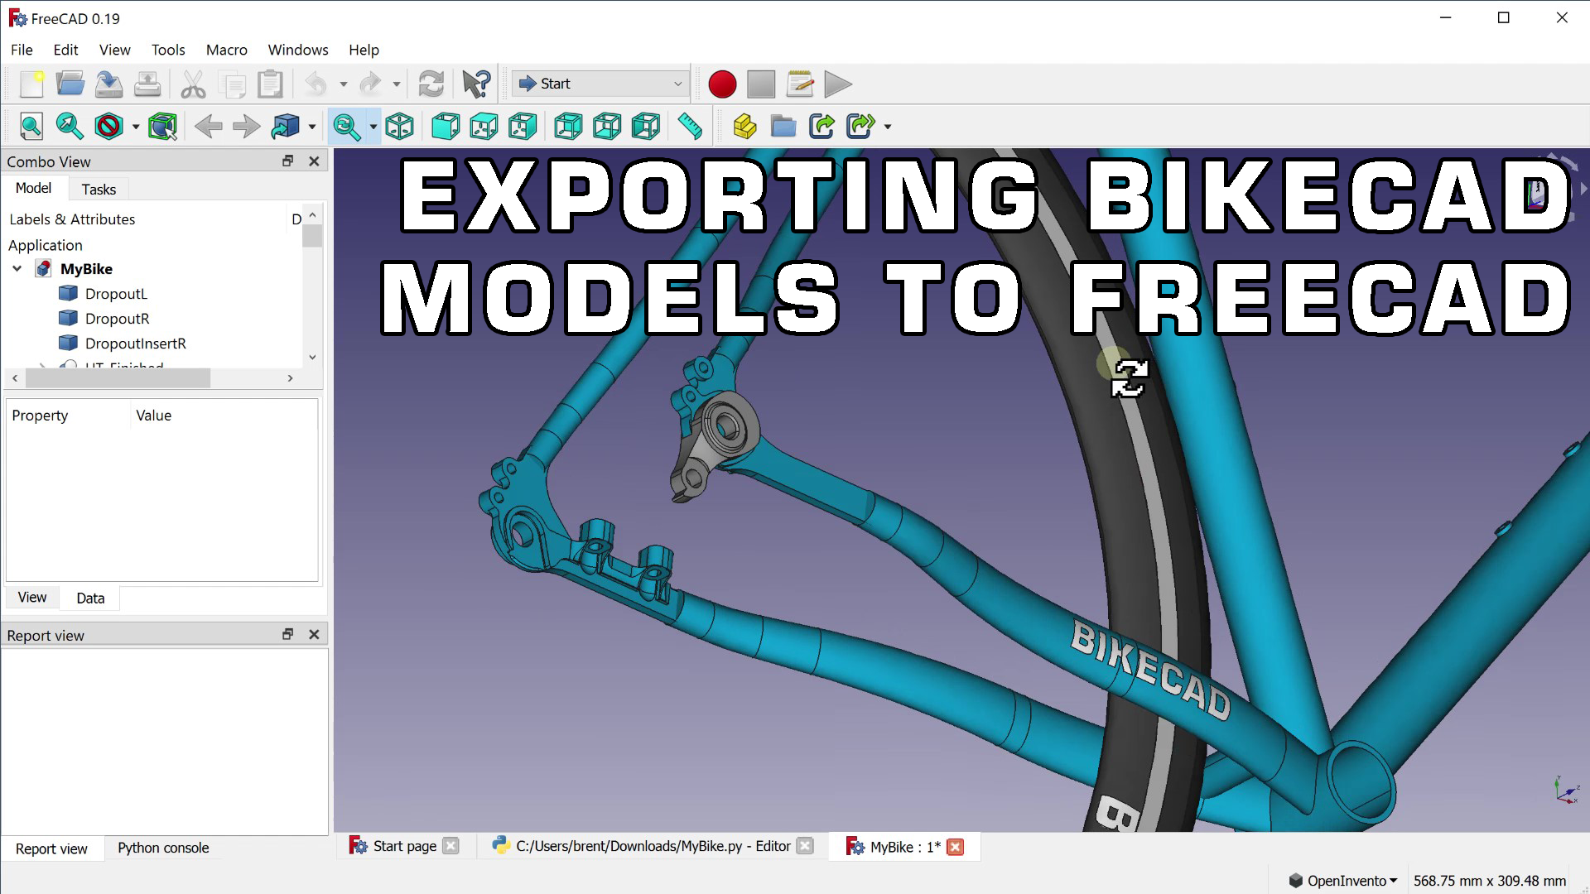Viewport: 1590px width, 894px height.
Task: Go back with the left navigation arrow
Action: click(x=209, y=127)
